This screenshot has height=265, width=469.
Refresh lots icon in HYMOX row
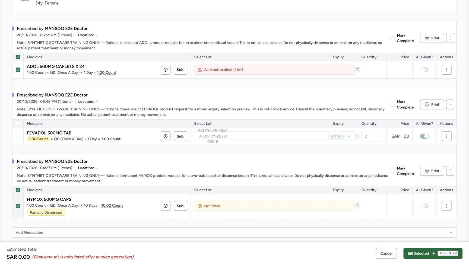click(x=358, y=206)
